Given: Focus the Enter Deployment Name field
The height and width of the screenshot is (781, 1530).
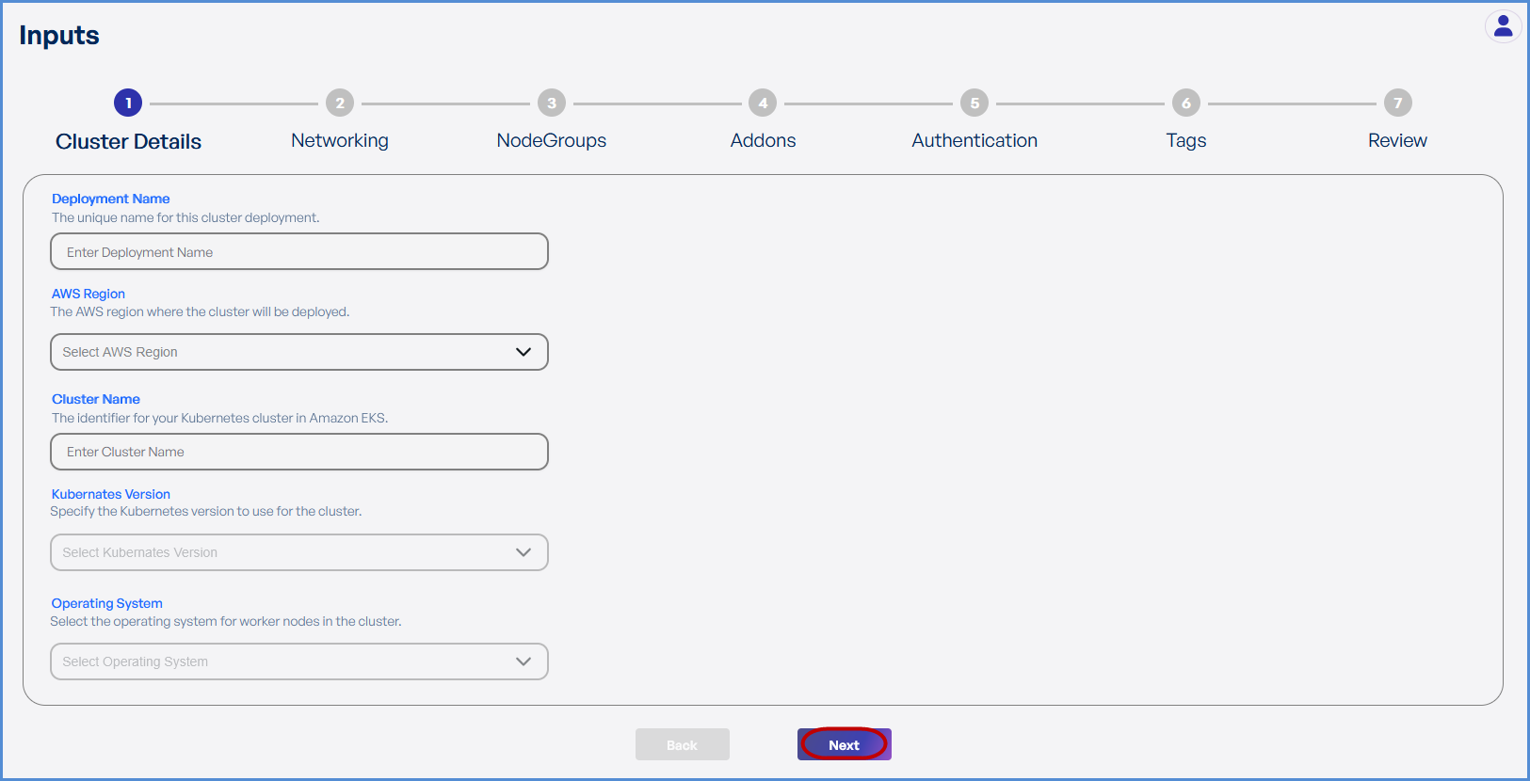Looking at the screenshot, I should click(x=299, y=251).
